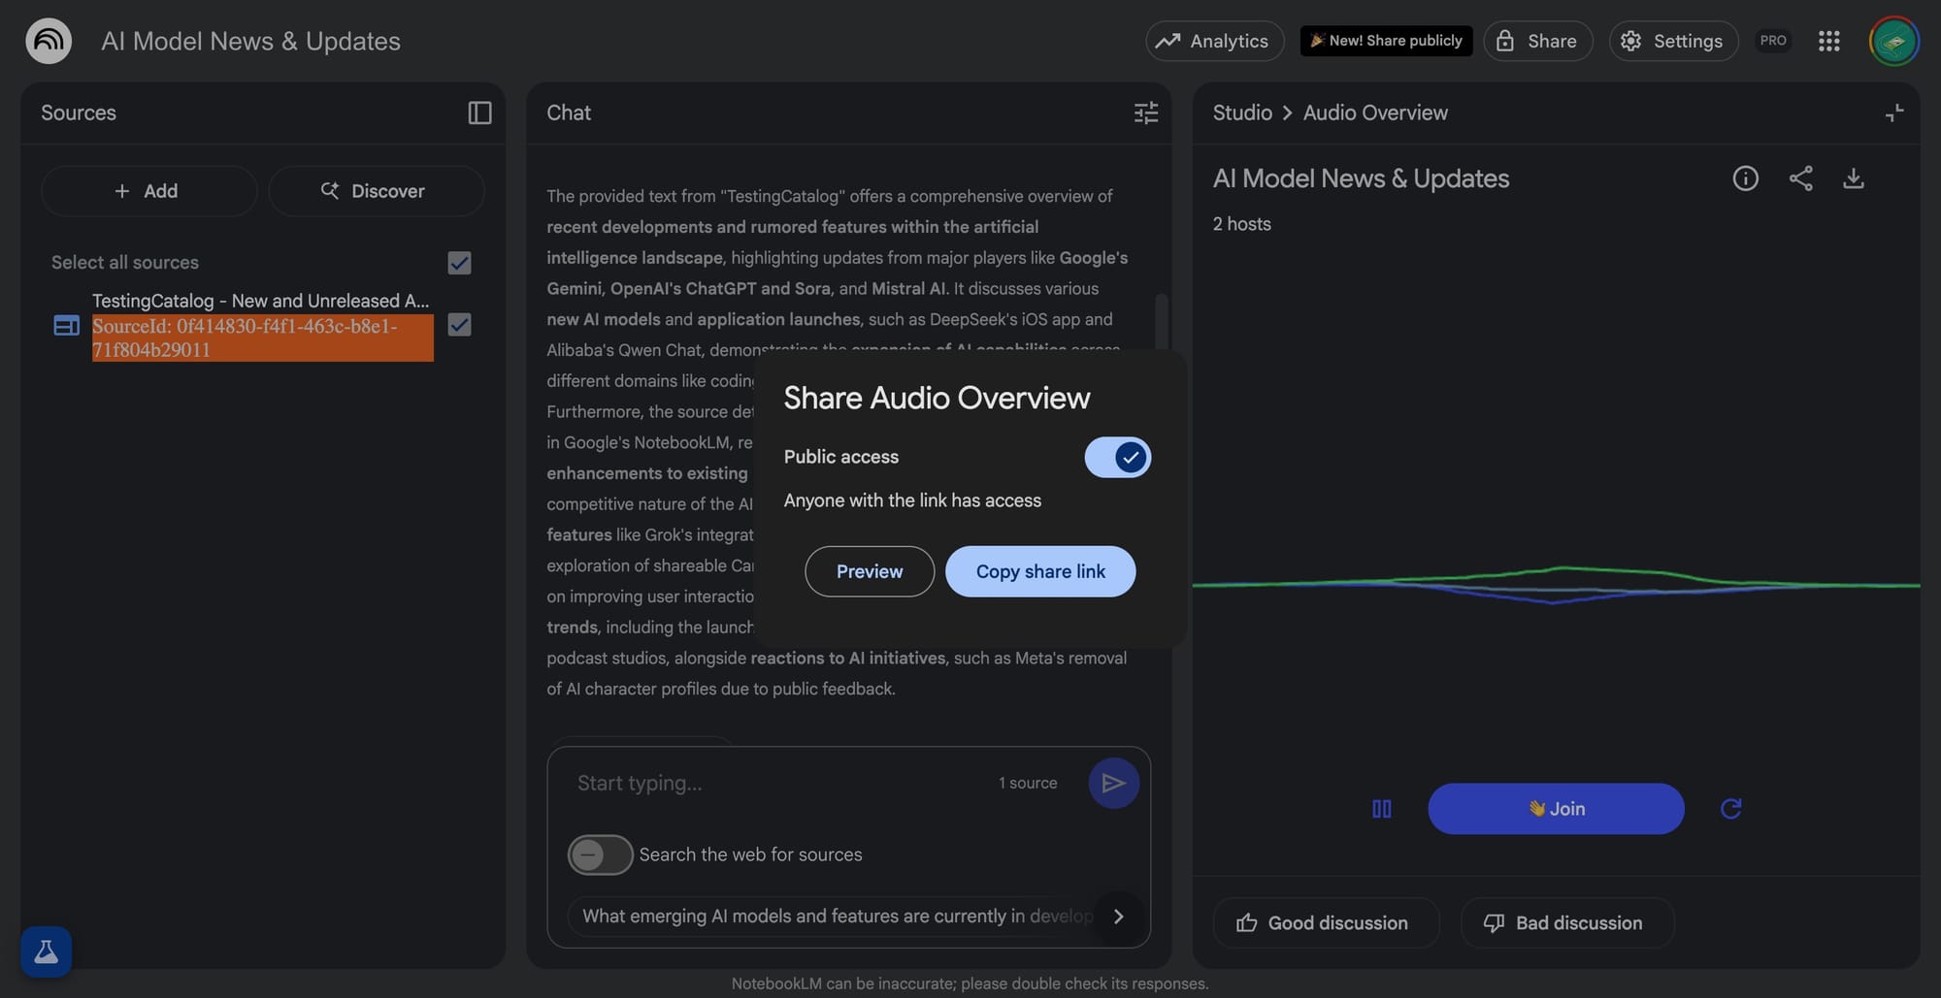Rate as Bad discussion
The height and width of the screenshot is (998, 1941).
pyautogui.click(x=1567, y=923)
